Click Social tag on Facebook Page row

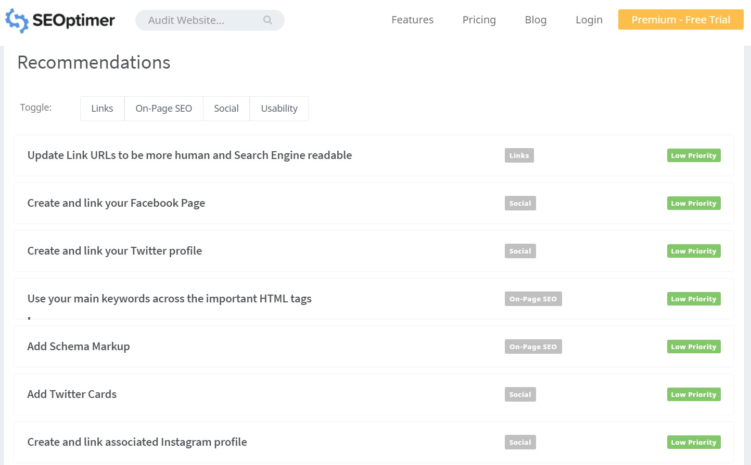[520, 203]
